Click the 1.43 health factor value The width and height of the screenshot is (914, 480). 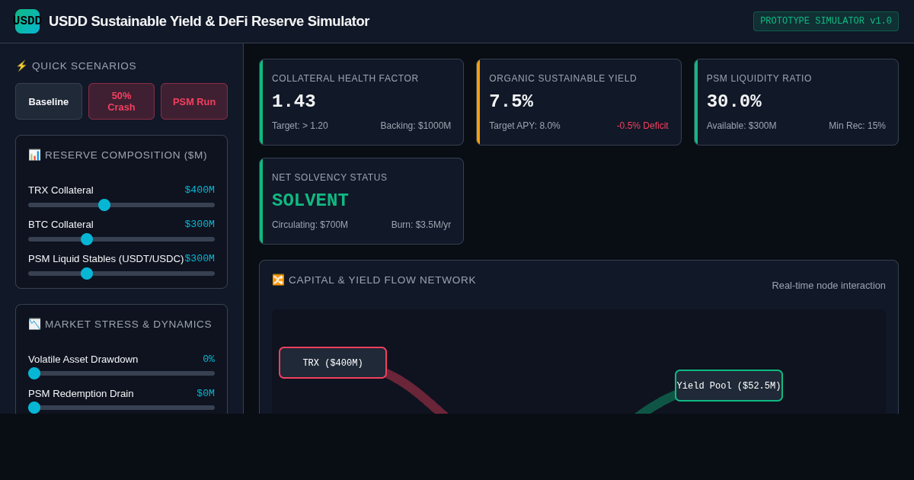pyautogui.click(x=293, y=102)
